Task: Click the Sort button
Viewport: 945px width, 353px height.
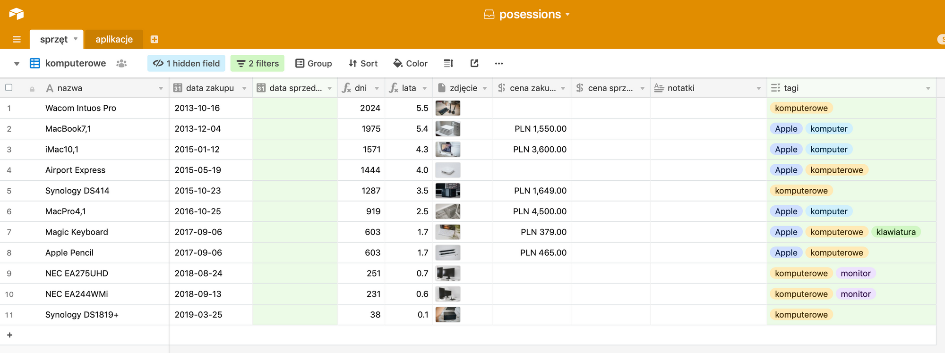Action: (363, 63)
